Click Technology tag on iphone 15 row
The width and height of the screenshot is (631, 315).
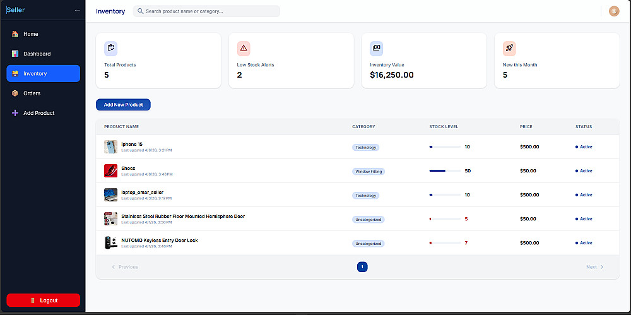(366, 148)
